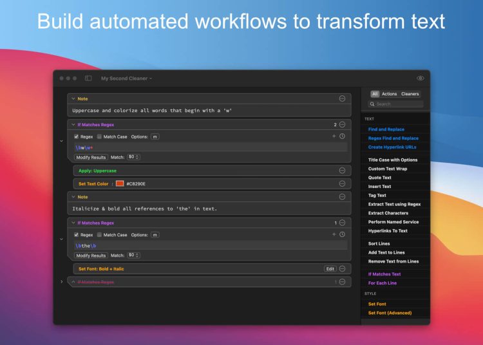
Task: Expand the collapsed disabled If Matches Regex block
Action: [x=62, y=282]
